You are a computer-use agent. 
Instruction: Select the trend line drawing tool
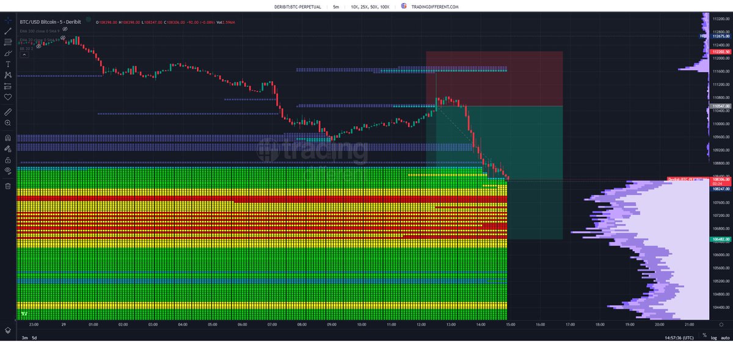point(8,31)
